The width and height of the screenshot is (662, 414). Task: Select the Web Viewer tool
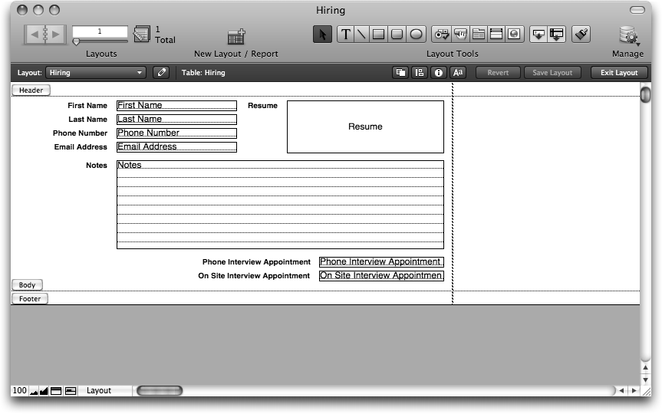[x=514, y=34]
